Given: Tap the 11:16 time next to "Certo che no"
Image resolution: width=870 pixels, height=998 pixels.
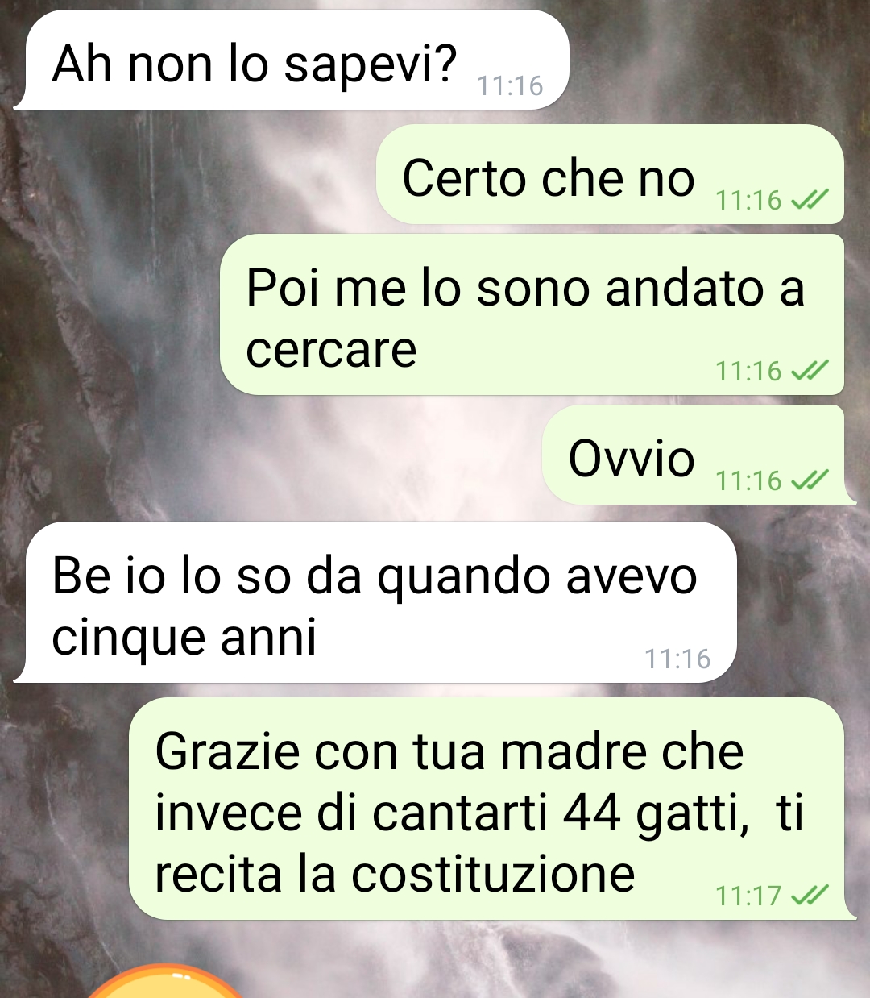Looking at the screenshot, I should click(748, 200).
